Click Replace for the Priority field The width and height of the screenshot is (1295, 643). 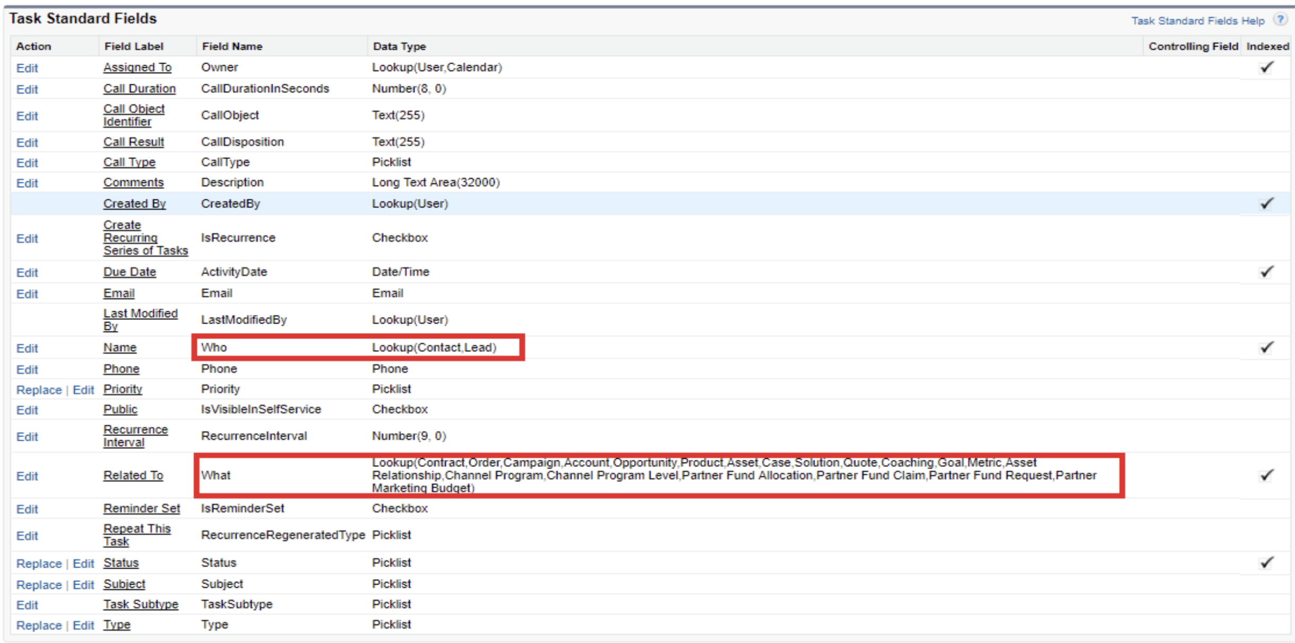[39, 390]
